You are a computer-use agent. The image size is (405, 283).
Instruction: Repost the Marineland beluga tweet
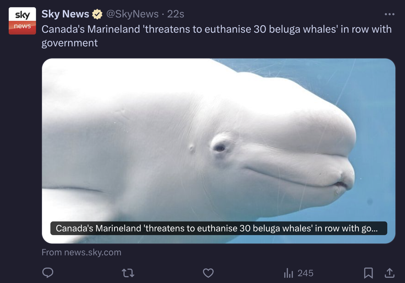click(128, 273)
